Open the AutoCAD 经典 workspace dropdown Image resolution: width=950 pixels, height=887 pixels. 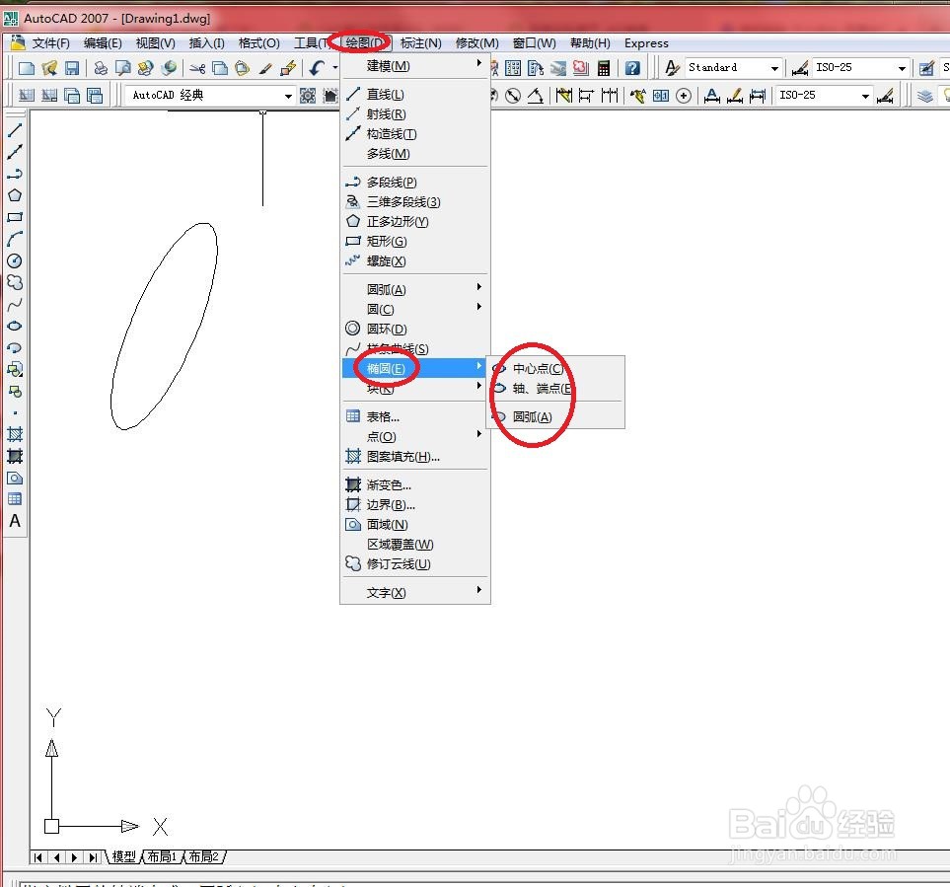click(288, 96)
